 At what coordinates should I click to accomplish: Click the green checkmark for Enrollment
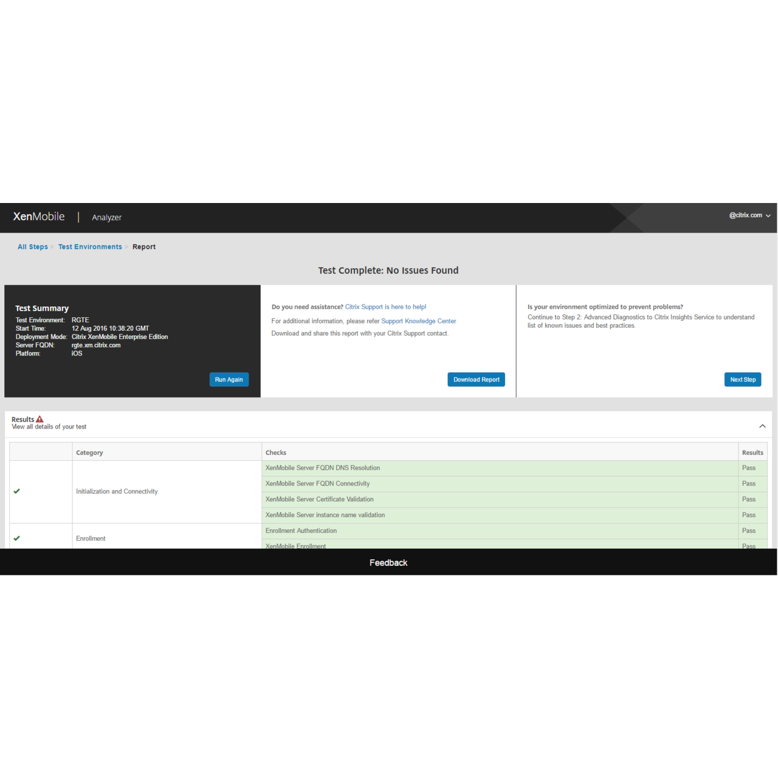point(17,538)
